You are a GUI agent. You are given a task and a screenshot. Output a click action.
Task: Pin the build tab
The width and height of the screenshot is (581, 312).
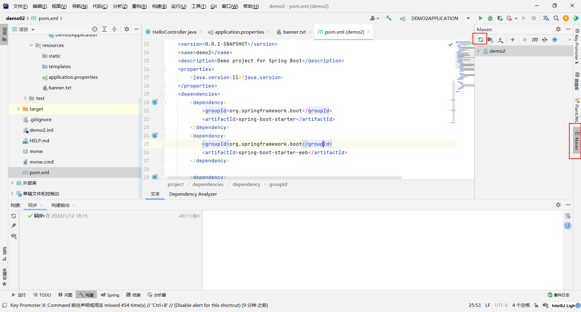click(x=14, y=226)
